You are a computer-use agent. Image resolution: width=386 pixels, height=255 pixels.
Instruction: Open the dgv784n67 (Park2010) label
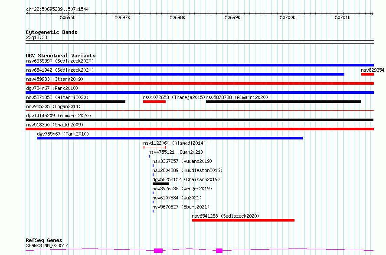[52, 88]
